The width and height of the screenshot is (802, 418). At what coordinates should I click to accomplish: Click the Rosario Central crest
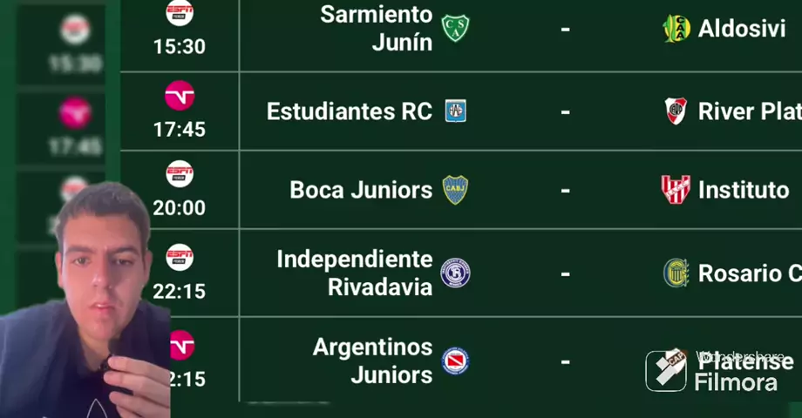coord(676,273)
